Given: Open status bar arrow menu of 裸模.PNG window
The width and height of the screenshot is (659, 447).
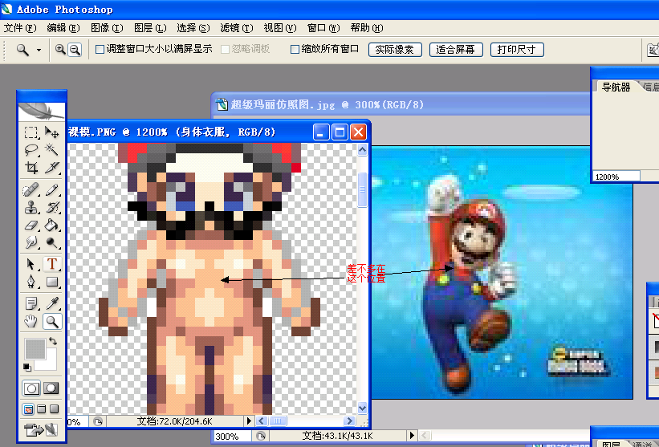Looking at the screenshot, I should click(248, 421).
